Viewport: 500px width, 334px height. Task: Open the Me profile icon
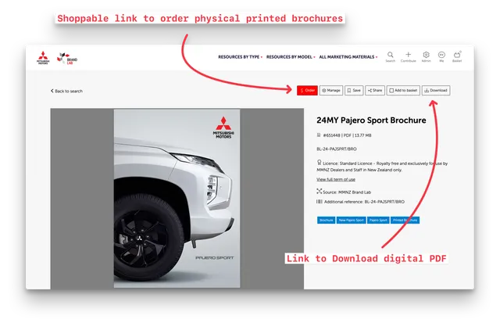[441, 56]
